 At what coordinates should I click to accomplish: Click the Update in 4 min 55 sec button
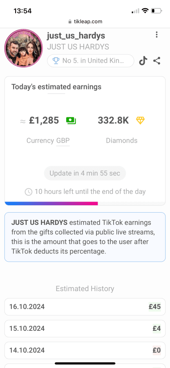(85, 173)
